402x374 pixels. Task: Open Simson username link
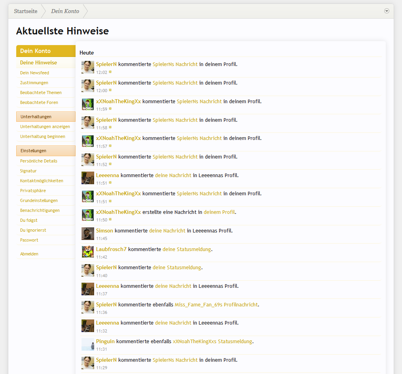tap(104, 230)
